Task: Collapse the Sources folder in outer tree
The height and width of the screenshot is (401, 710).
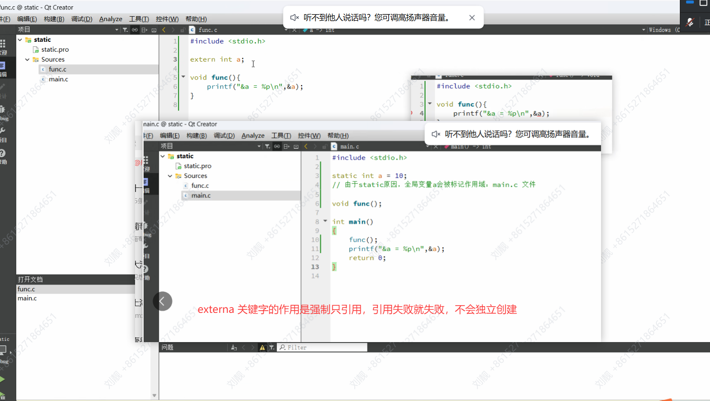Action: (27, 59)
